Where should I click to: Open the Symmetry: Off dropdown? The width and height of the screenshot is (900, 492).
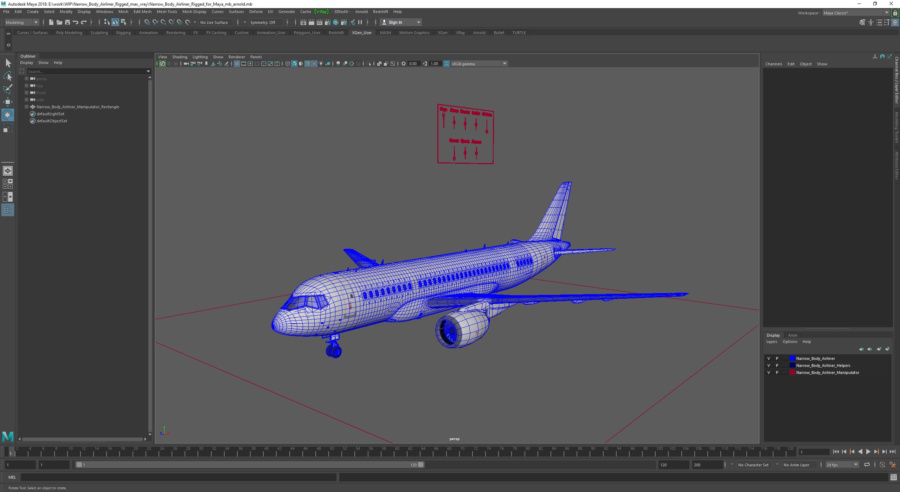265,22
